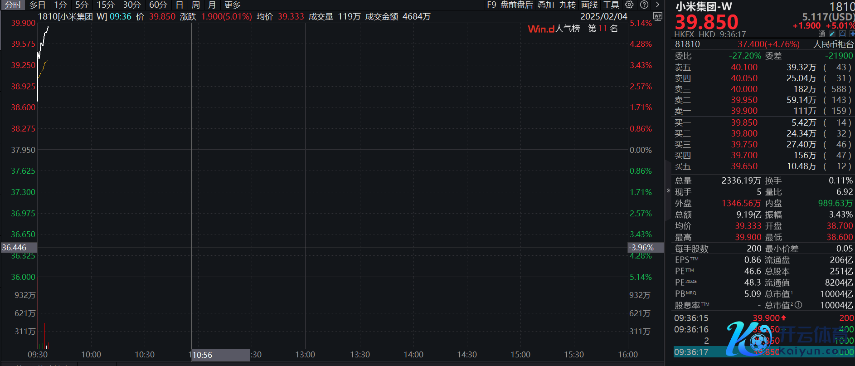Click the 10:56 time axis marker
The image size is (855, 366).
pyautogui.click(x=202, y=355)
